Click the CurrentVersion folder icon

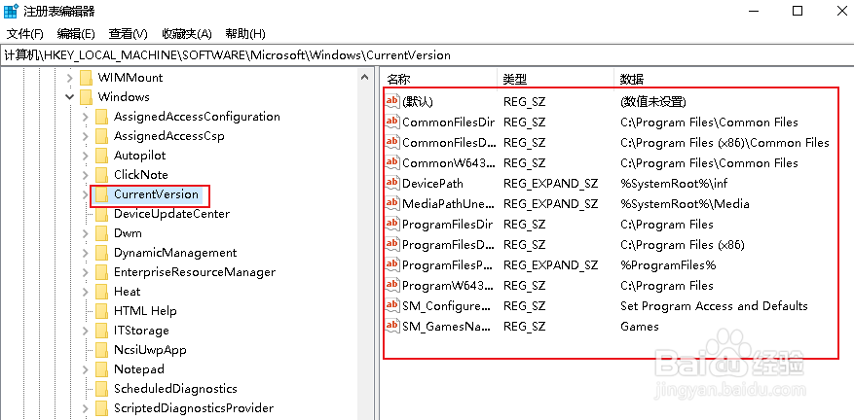[101, 194]
